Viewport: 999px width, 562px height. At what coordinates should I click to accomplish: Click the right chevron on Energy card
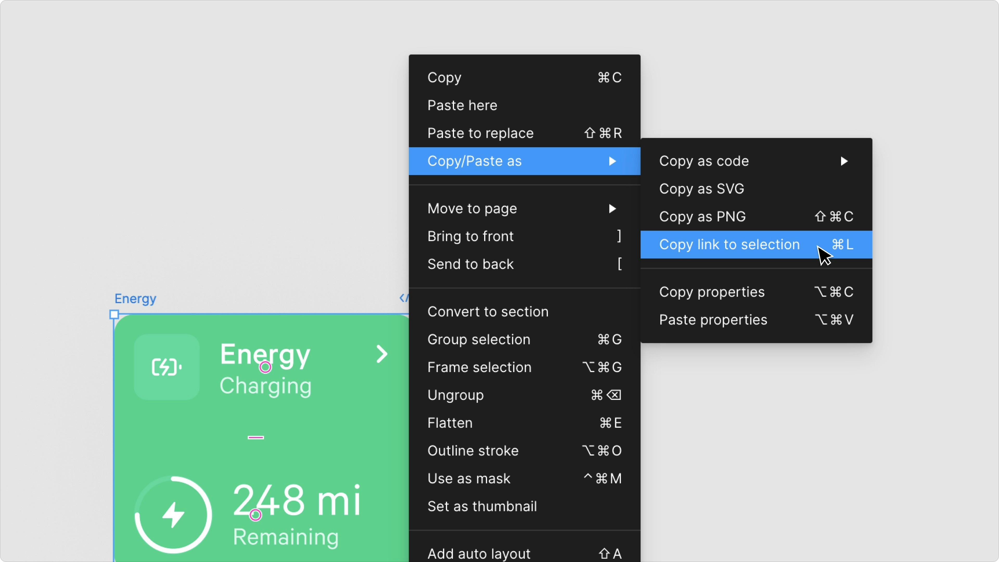click(382, 354)
